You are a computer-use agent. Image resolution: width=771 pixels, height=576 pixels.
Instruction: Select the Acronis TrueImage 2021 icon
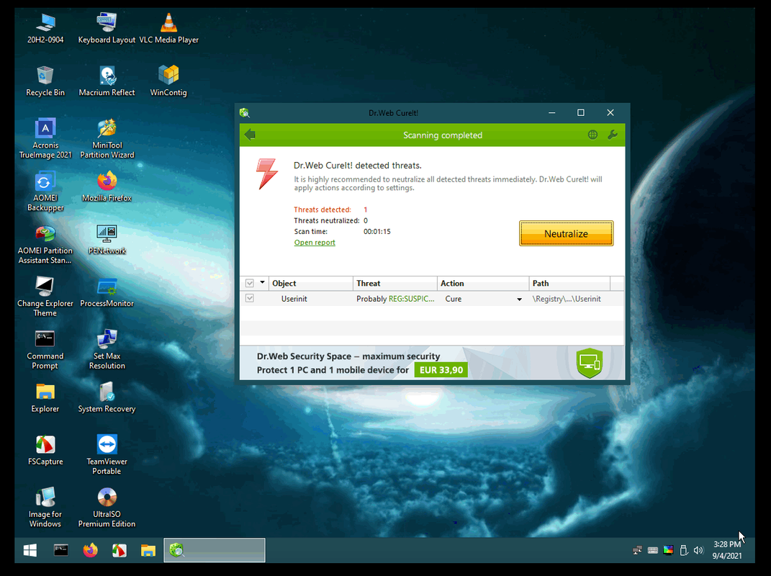coord(45,138)
